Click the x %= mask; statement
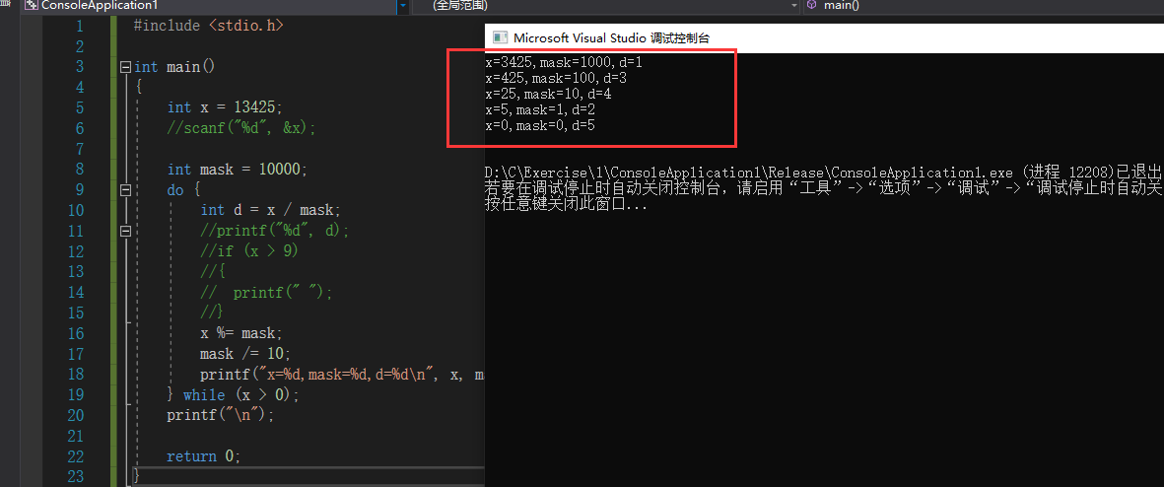 point(241,332)
